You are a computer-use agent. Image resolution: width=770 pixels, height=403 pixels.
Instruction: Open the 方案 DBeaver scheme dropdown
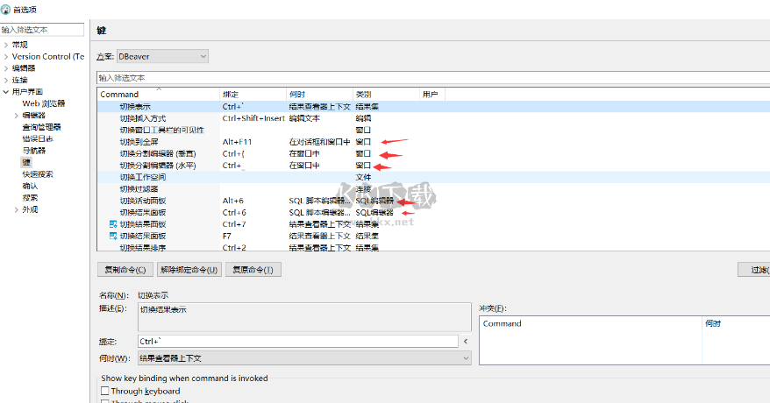[162, 56]
